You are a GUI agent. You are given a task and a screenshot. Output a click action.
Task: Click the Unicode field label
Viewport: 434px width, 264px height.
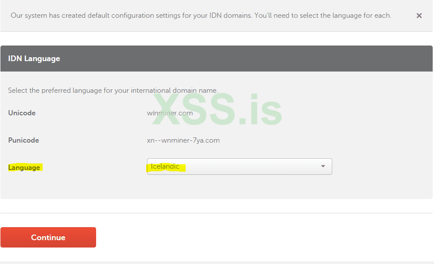22,113
